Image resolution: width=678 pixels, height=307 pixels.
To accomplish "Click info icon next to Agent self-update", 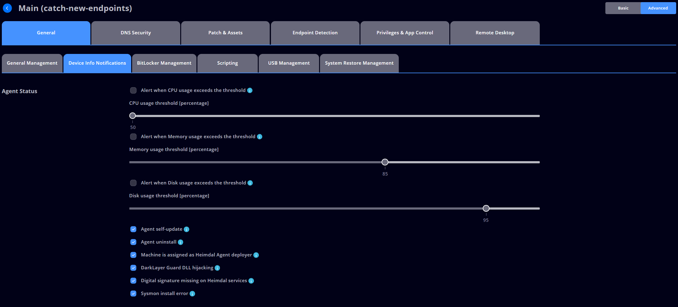I will pyautogui.click(x=186, y=229).
